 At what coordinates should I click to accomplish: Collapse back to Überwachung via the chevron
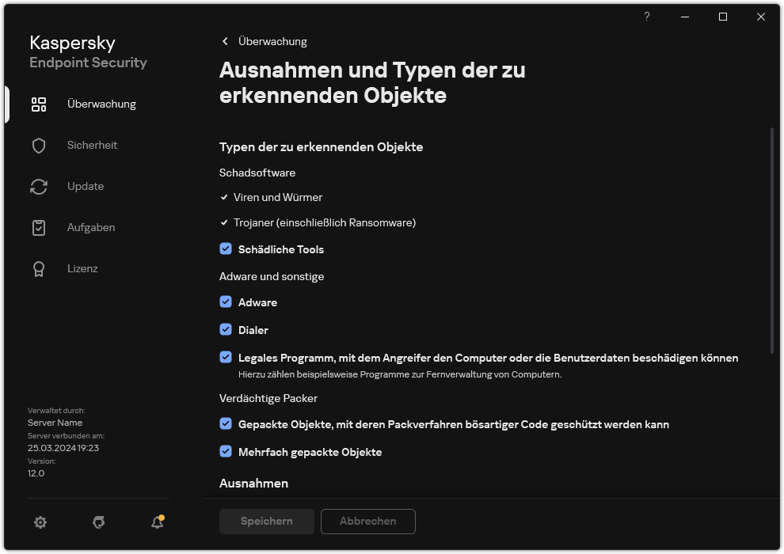click(224, 41)
